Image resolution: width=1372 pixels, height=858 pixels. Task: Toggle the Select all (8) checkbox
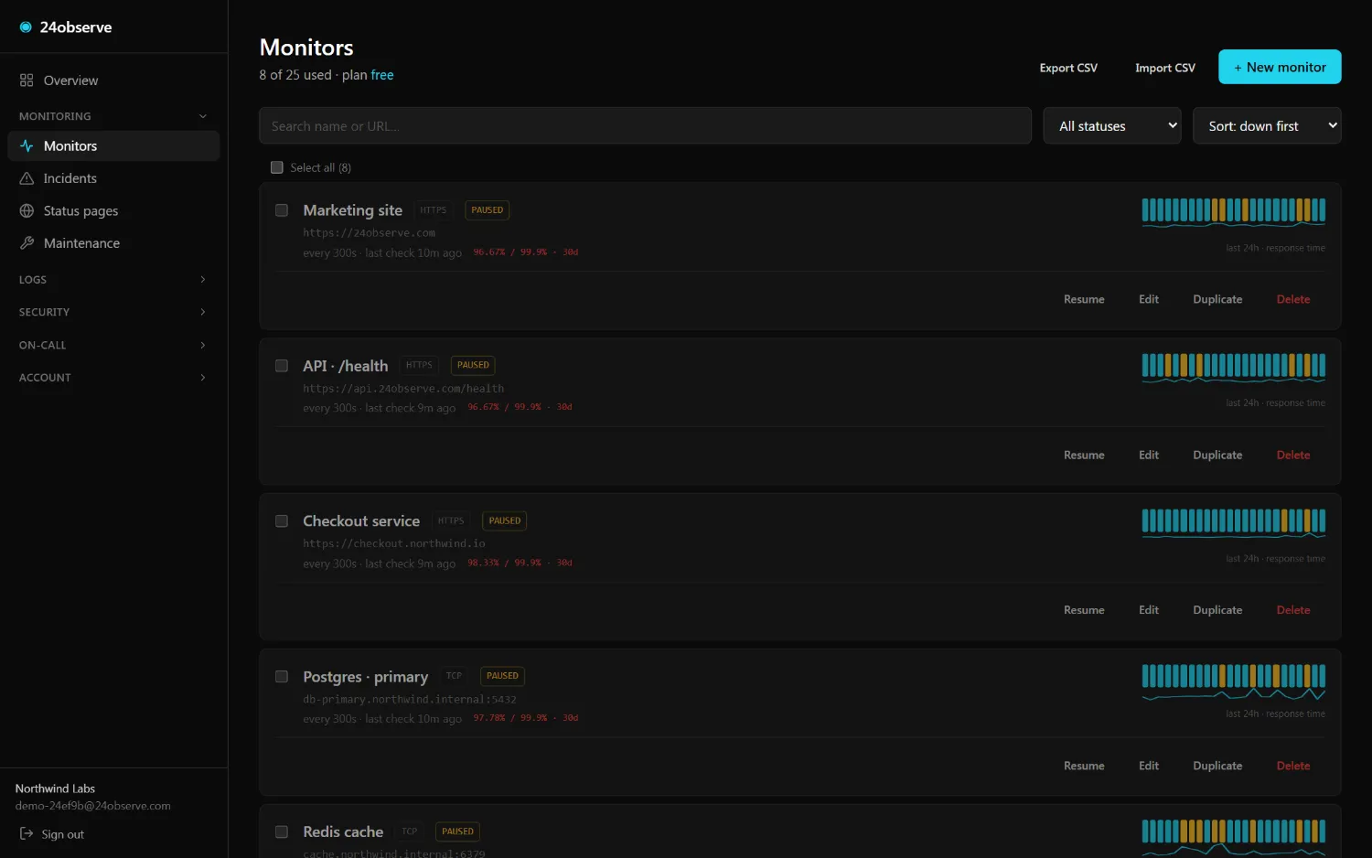point(277,167)
